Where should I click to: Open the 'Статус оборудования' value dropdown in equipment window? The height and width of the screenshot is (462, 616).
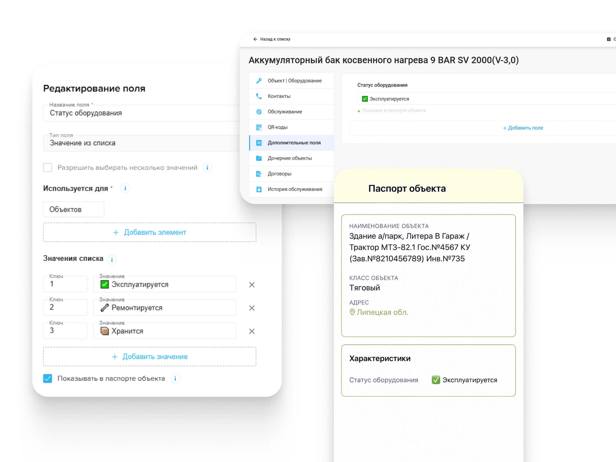[x=487, y=99]
